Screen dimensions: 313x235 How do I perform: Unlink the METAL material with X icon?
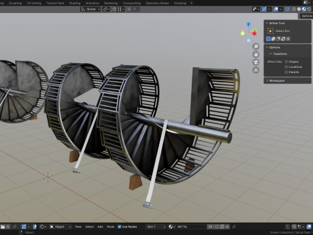227,227
